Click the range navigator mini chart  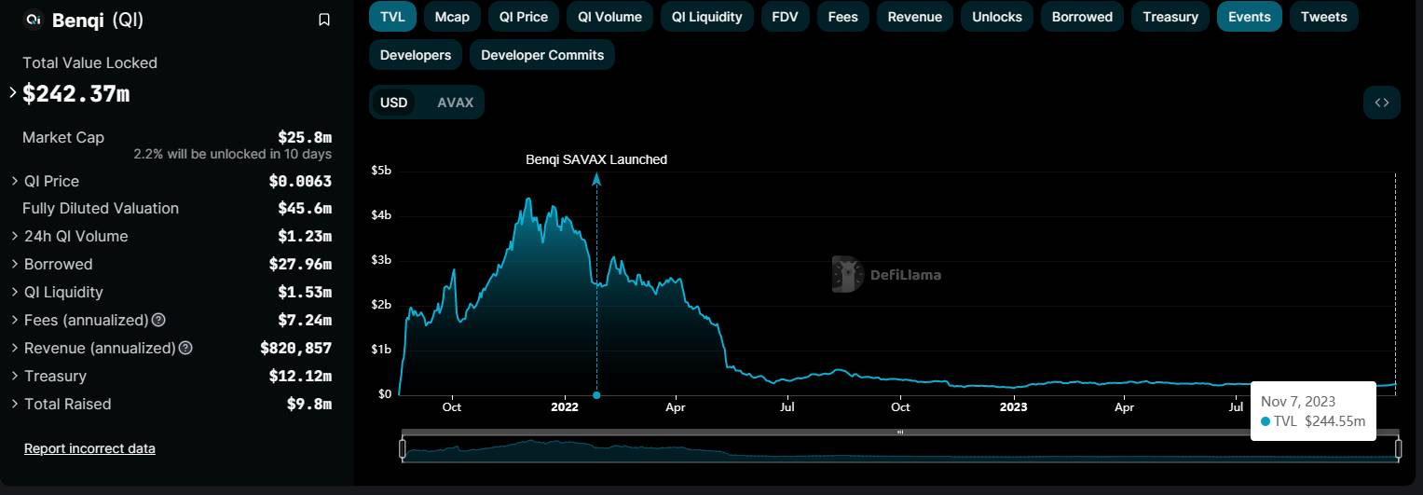900,448
